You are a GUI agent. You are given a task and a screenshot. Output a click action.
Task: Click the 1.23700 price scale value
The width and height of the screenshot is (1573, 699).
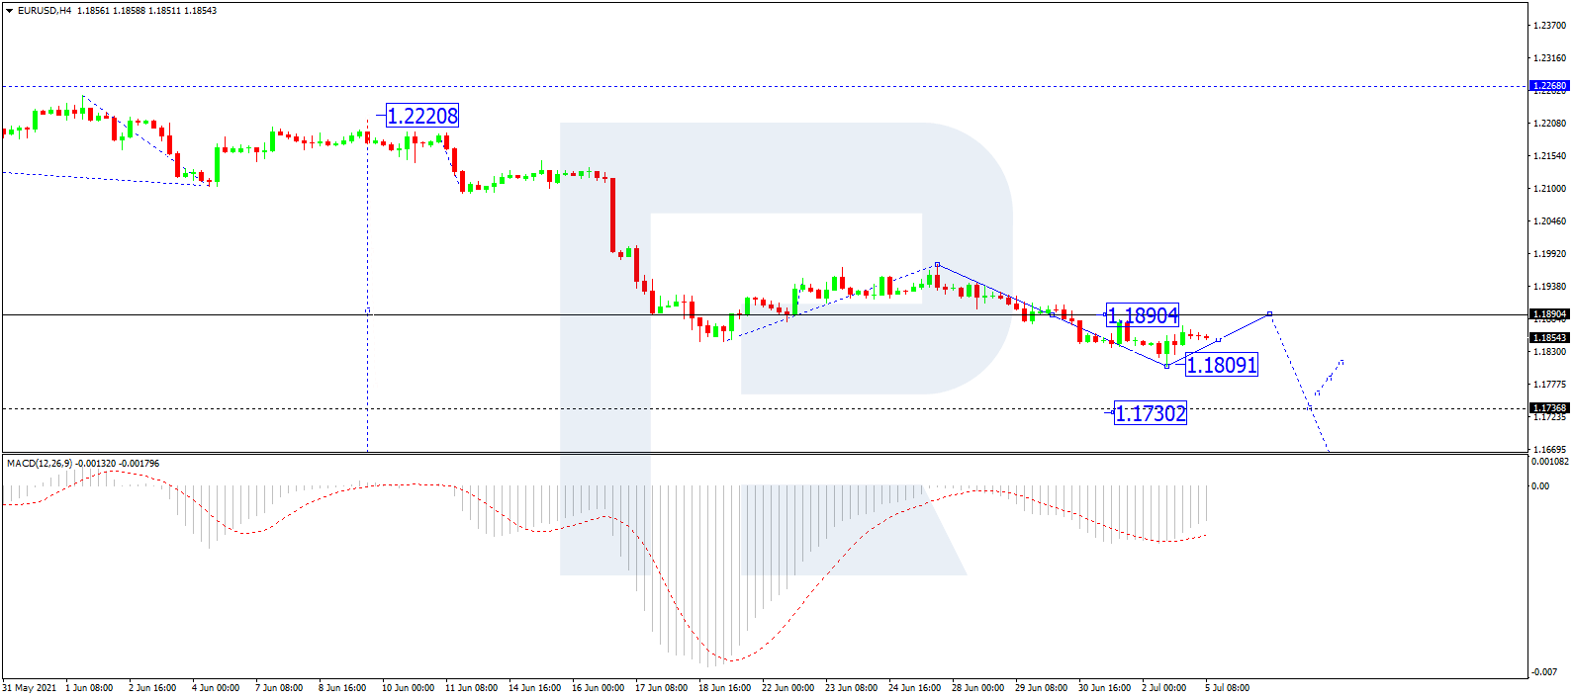pyautogui.click(x=1549, y=26)
